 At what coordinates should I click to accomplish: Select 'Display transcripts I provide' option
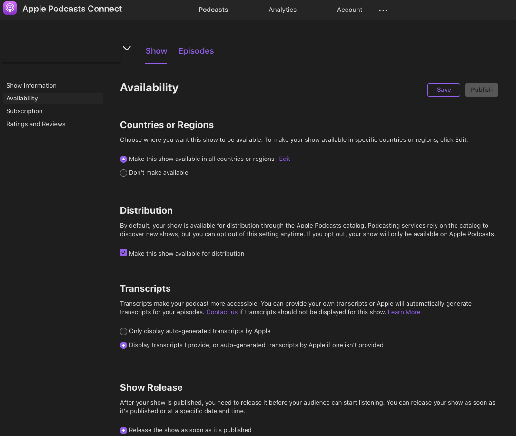point(123,346)
